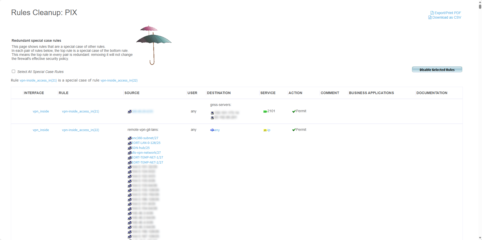Image resolution: width=482 pixels, height=240 pixels.
Task: Check Select All Special Case Rules
Action: (14, 71)
